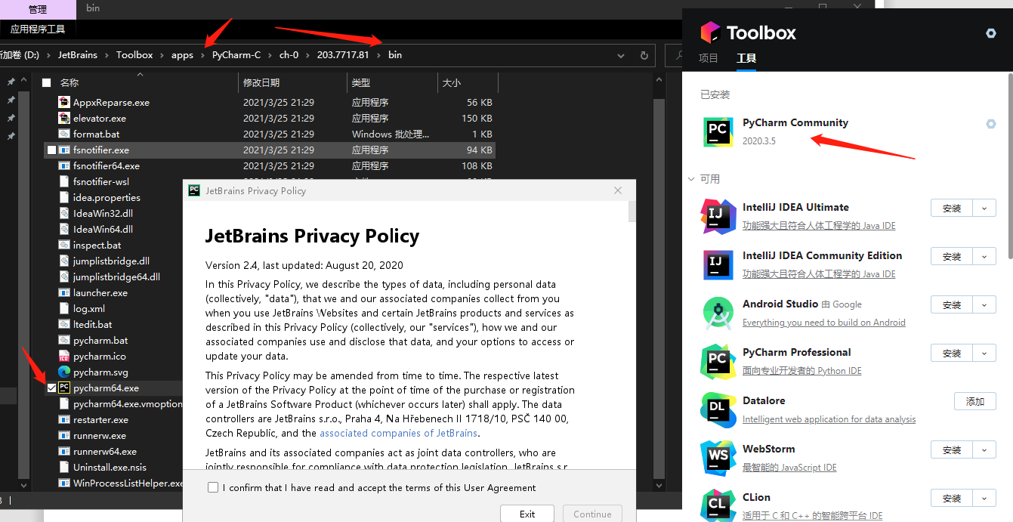Click the PyCharm Community product icon

[718, 131]
